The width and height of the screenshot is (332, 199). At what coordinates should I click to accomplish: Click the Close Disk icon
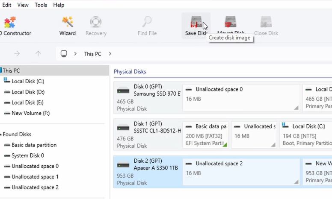tap(266, 22)
